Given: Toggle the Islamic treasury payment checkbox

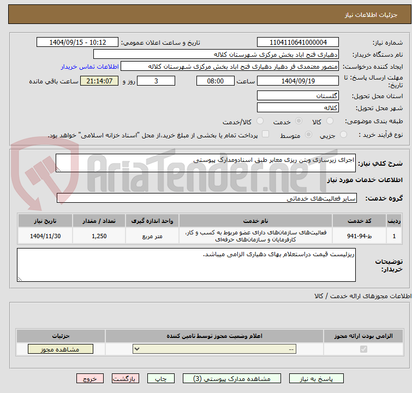Looking at the screenshot, I should pos(266,134).
